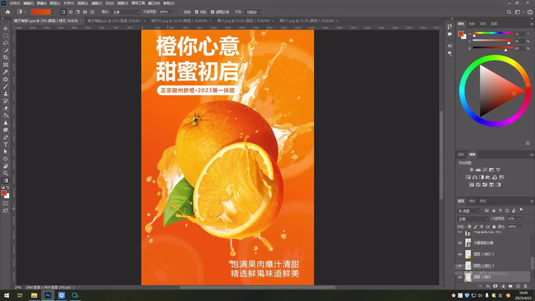Open the 滤镜(T) menu
The height and width of the screenshot is (301, 535).
point(97,3)
